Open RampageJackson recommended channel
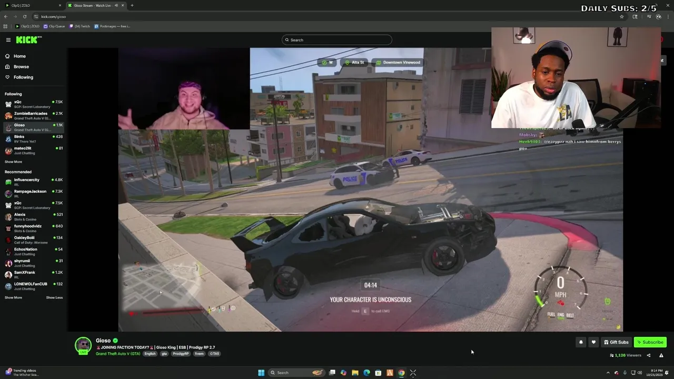674x379 pixels. 34,194
